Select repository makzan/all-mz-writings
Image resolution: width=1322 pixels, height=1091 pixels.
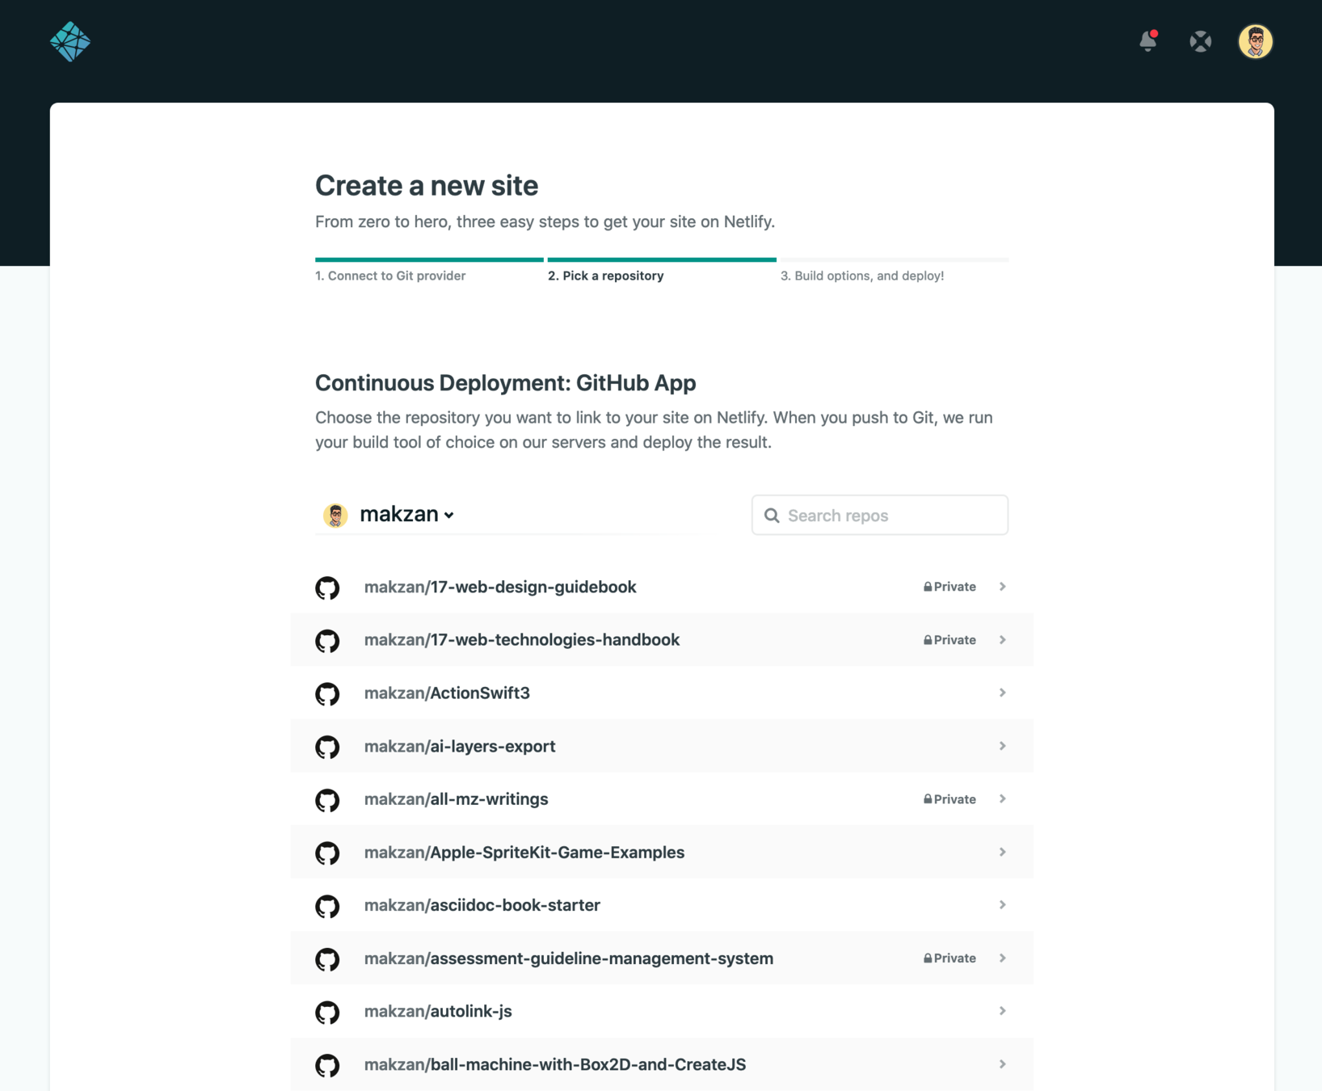(x=662, y=799)
